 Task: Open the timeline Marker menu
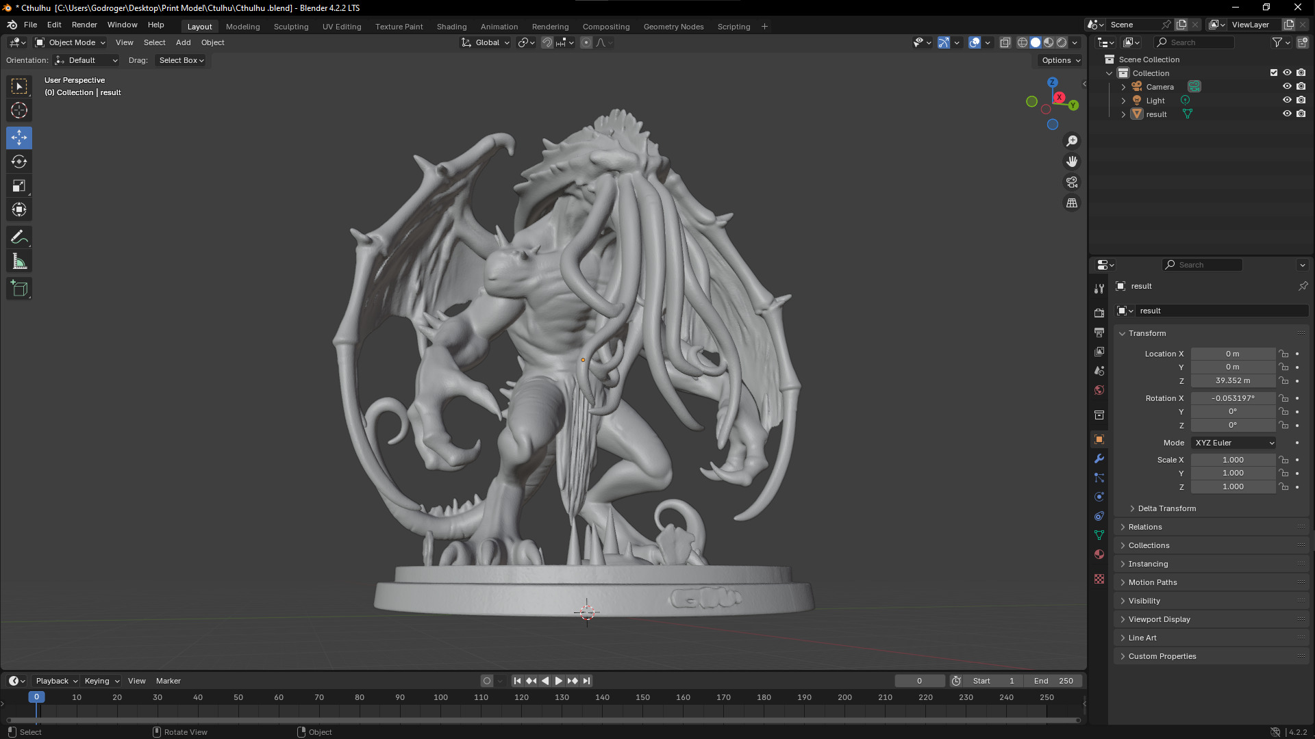tap(168, 681)
